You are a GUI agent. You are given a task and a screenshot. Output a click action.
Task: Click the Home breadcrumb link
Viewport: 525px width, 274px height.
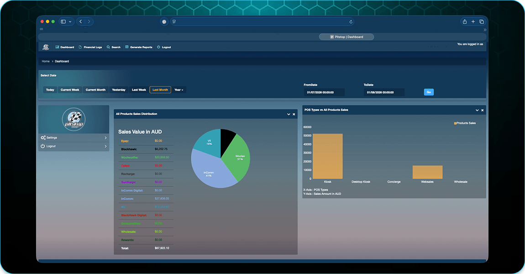(x=46, y=61)
